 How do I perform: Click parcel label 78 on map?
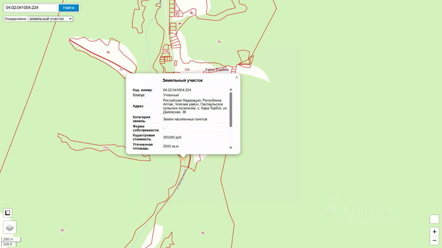(202, 233)
